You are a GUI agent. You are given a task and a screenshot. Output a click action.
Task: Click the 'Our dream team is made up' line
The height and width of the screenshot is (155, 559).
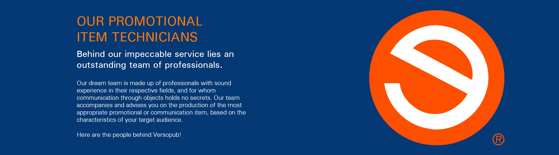point(154,83)
